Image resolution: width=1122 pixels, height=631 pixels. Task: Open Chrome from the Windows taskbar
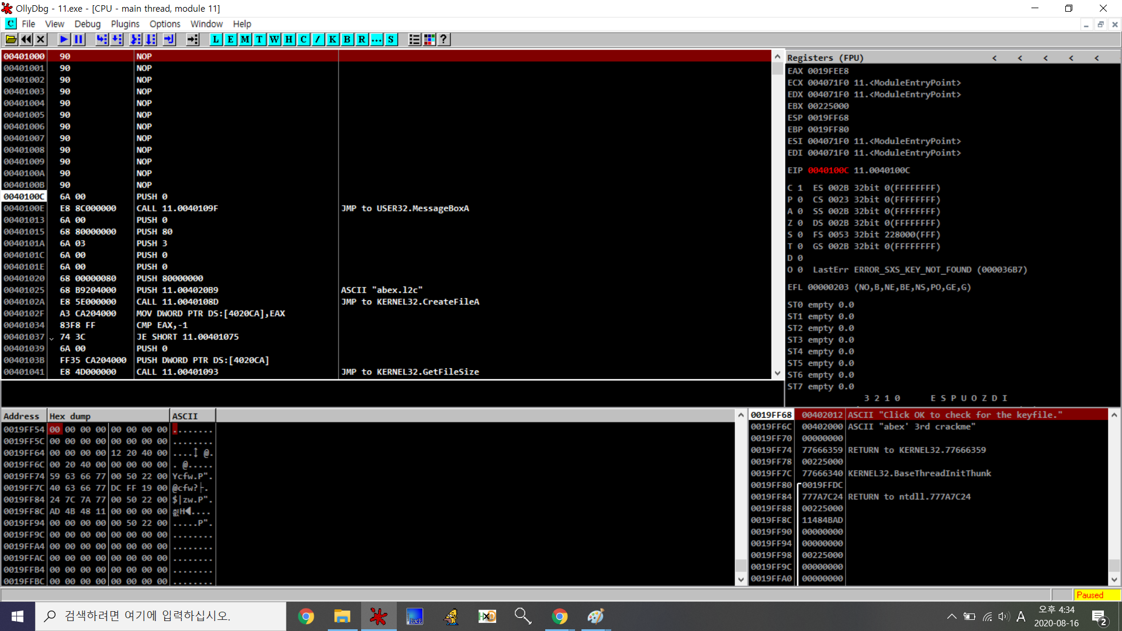306,616
